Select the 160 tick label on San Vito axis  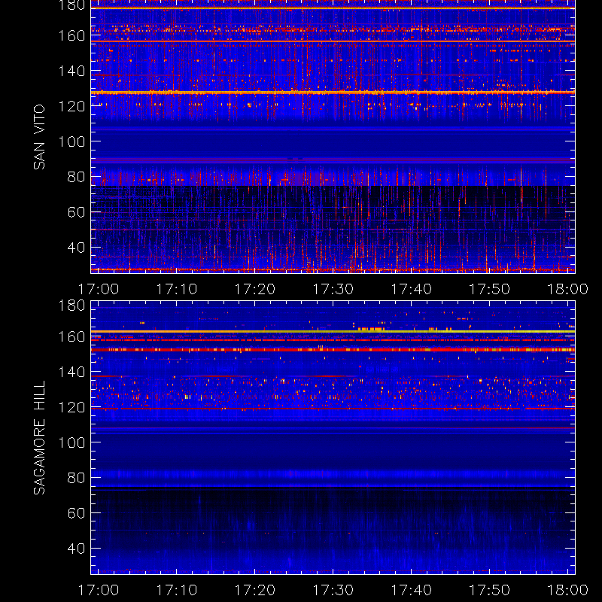click(x=71, y=35)
